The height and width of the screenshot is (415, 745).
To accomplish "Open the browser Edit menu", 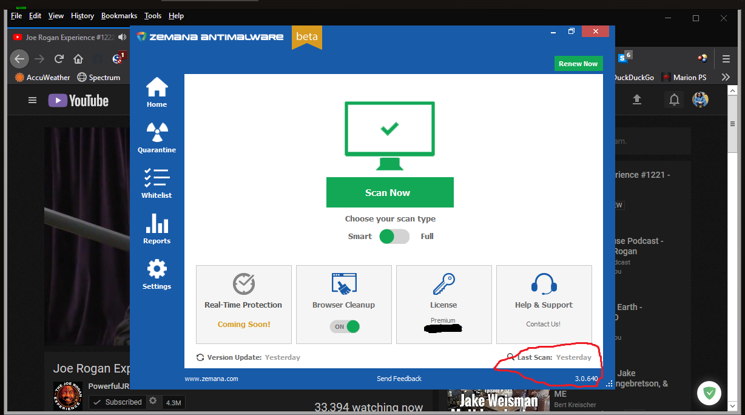I will [35, 16].
